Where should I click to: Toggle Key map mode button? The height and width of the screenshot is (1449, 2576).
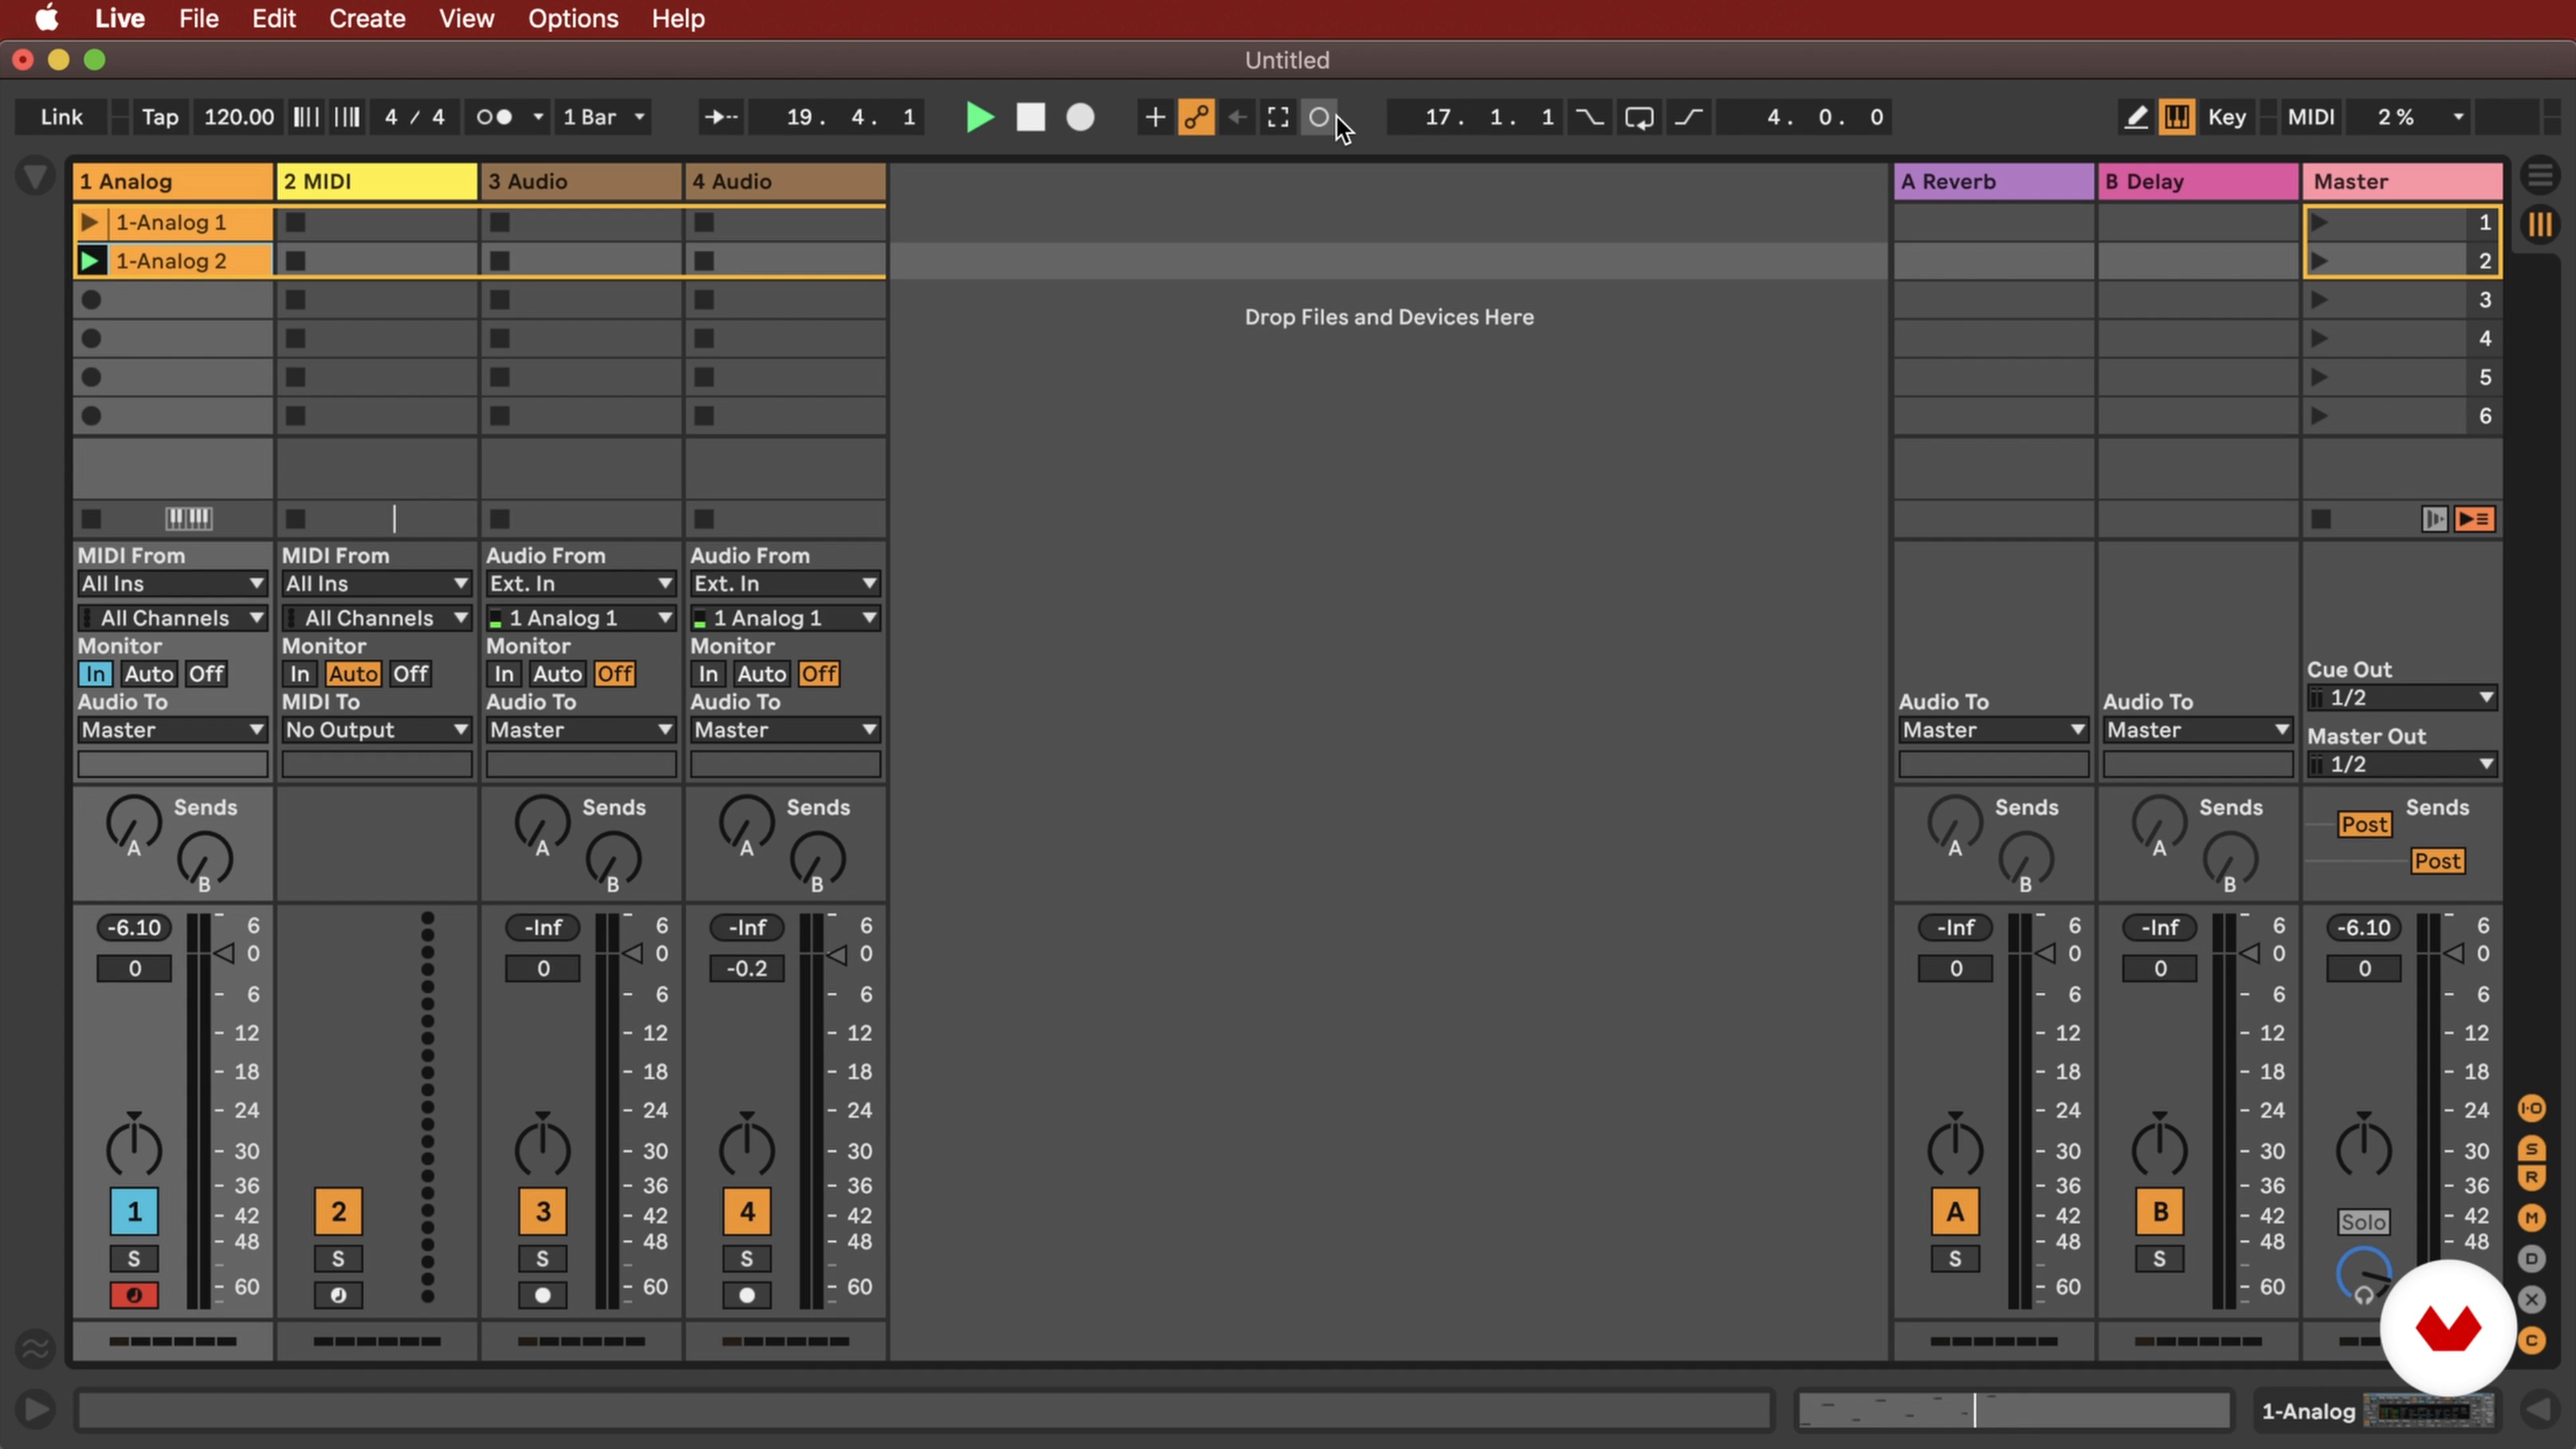2227,117
